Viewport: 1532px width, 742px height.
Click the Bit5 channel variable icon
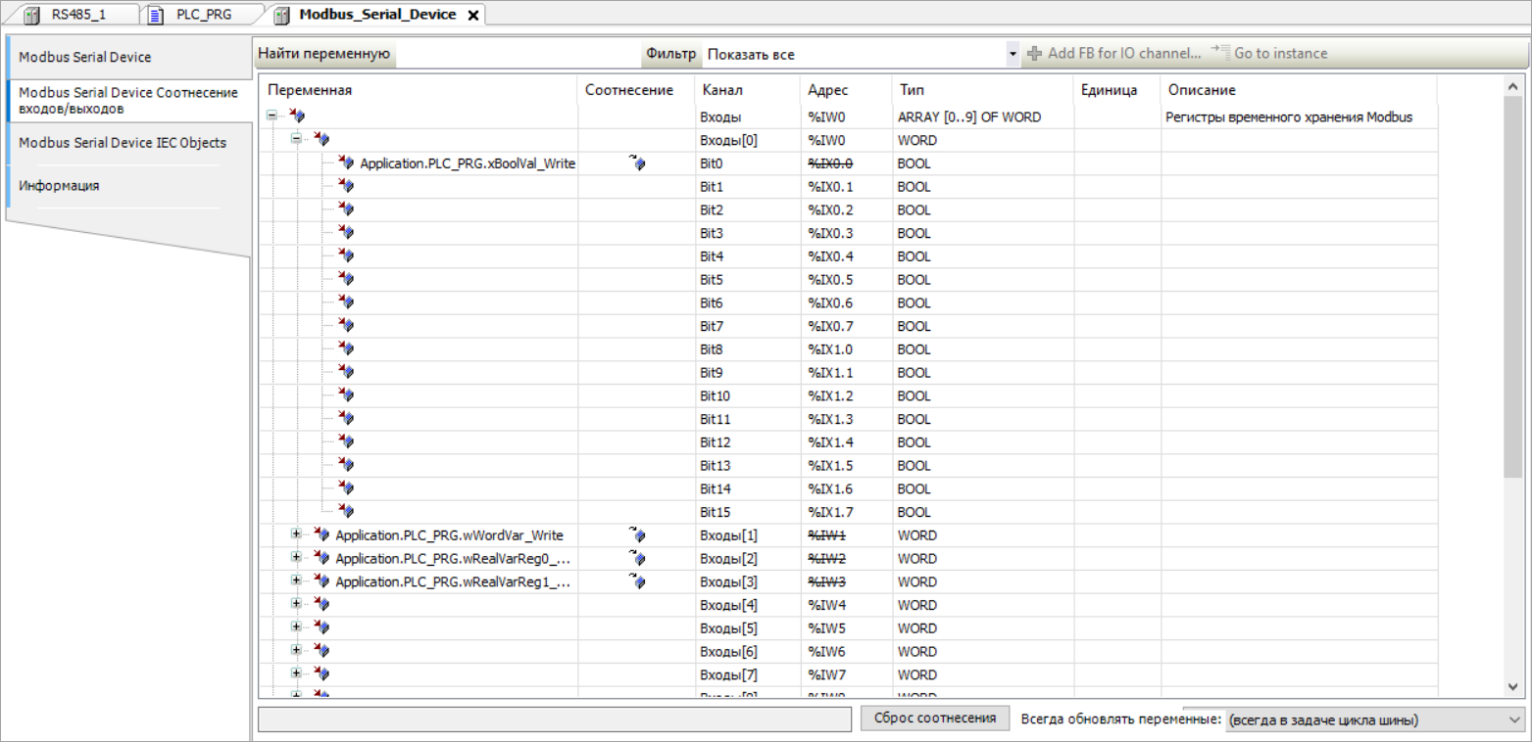346,280
